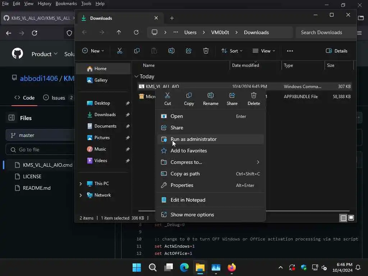Click the Go to file search box
Viewport: 368px width, 276px height.
[x=40, y=149]
